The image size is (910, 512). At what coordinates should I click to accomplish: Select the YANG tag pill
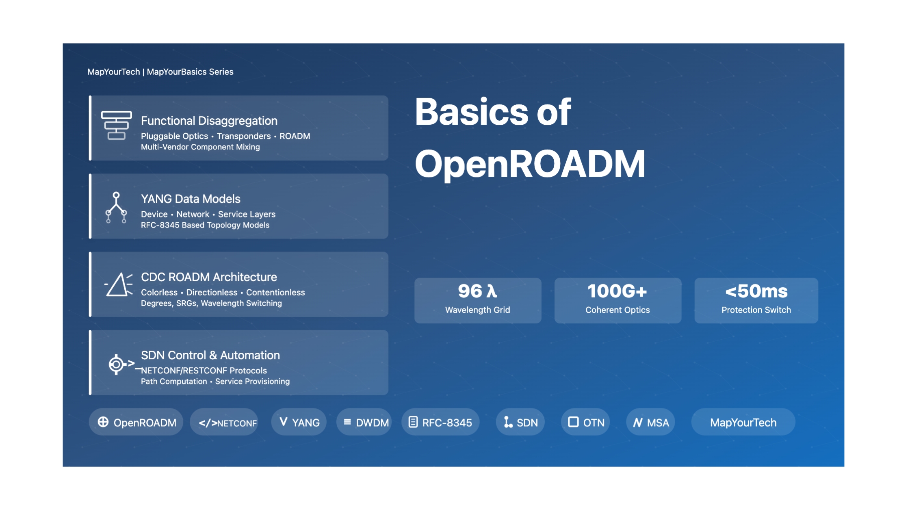[299, 423]
